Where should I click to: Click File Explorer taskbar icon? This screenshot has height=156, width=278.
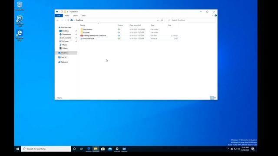pyautogui.click(x=96, y=149)
